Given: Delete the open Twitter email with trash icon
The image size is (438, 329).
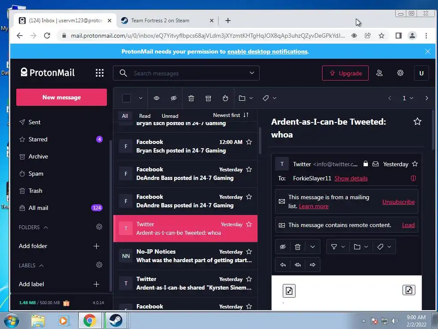Looking at the screenshot, I should (x=298, y=247).
